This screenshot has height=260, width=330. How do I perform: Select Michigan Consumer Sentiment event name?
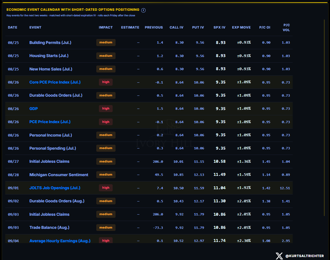tap(59, 175)
